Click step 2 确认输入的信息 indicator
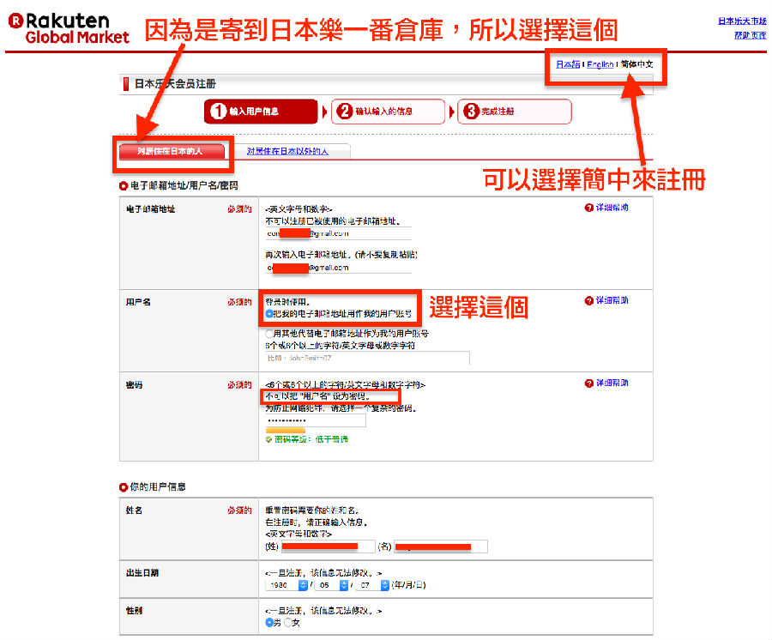The image size is (772, 640). [388, 112]
